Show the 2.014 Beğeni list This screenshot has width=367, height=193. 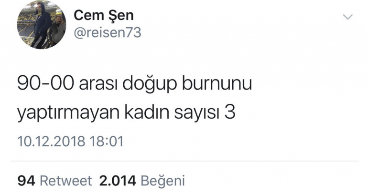142,181
